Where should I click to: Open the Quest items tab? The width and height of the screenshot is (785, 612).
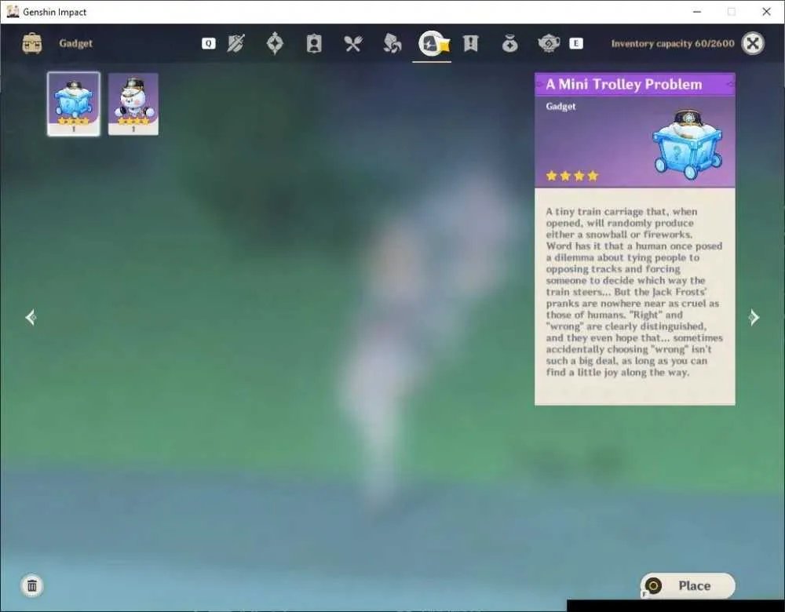point(470,43)
